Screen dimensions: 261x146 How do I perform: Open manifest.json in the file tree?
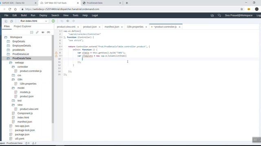pos(24,122)
